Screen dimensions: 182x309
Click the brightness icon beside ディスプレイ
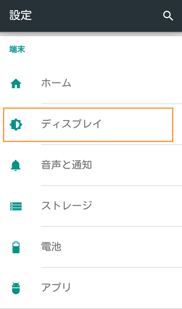(16, 125)
